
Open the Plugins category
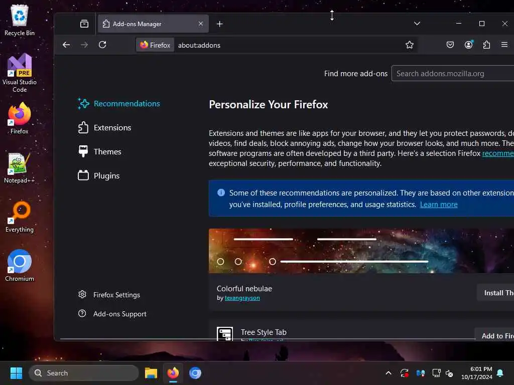99,176
